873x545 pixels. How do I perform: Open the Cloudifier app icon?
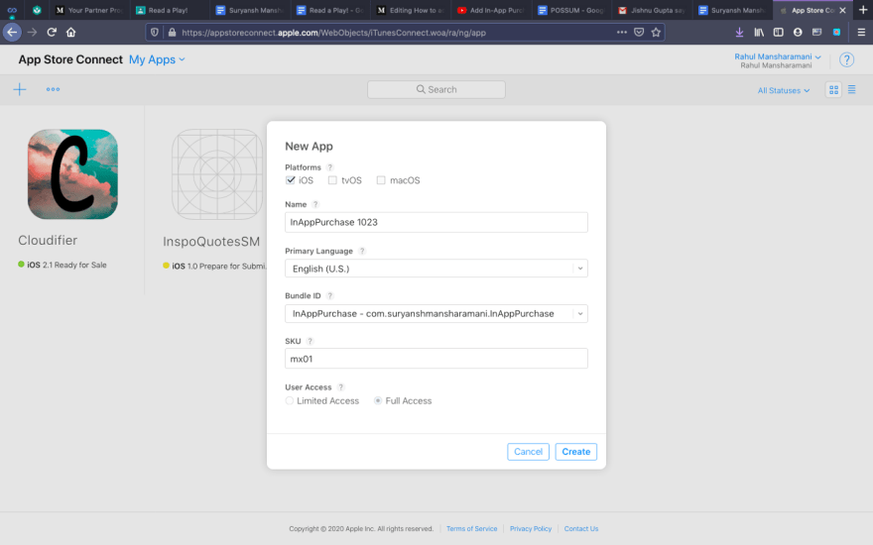[x=73, y=174]
